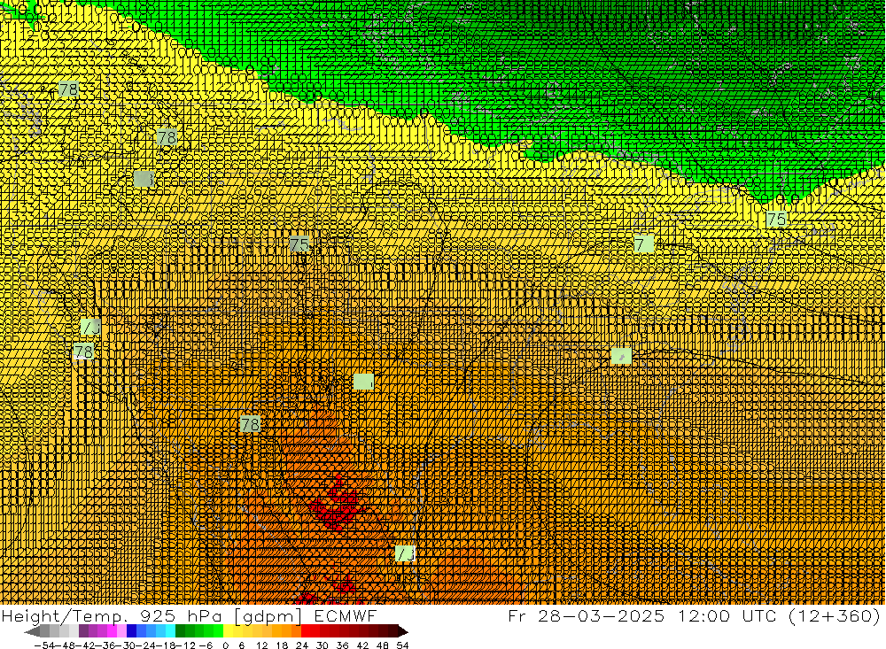886x649 pixels.
Task: Click the '24' legend value
Action: [302, 645]
